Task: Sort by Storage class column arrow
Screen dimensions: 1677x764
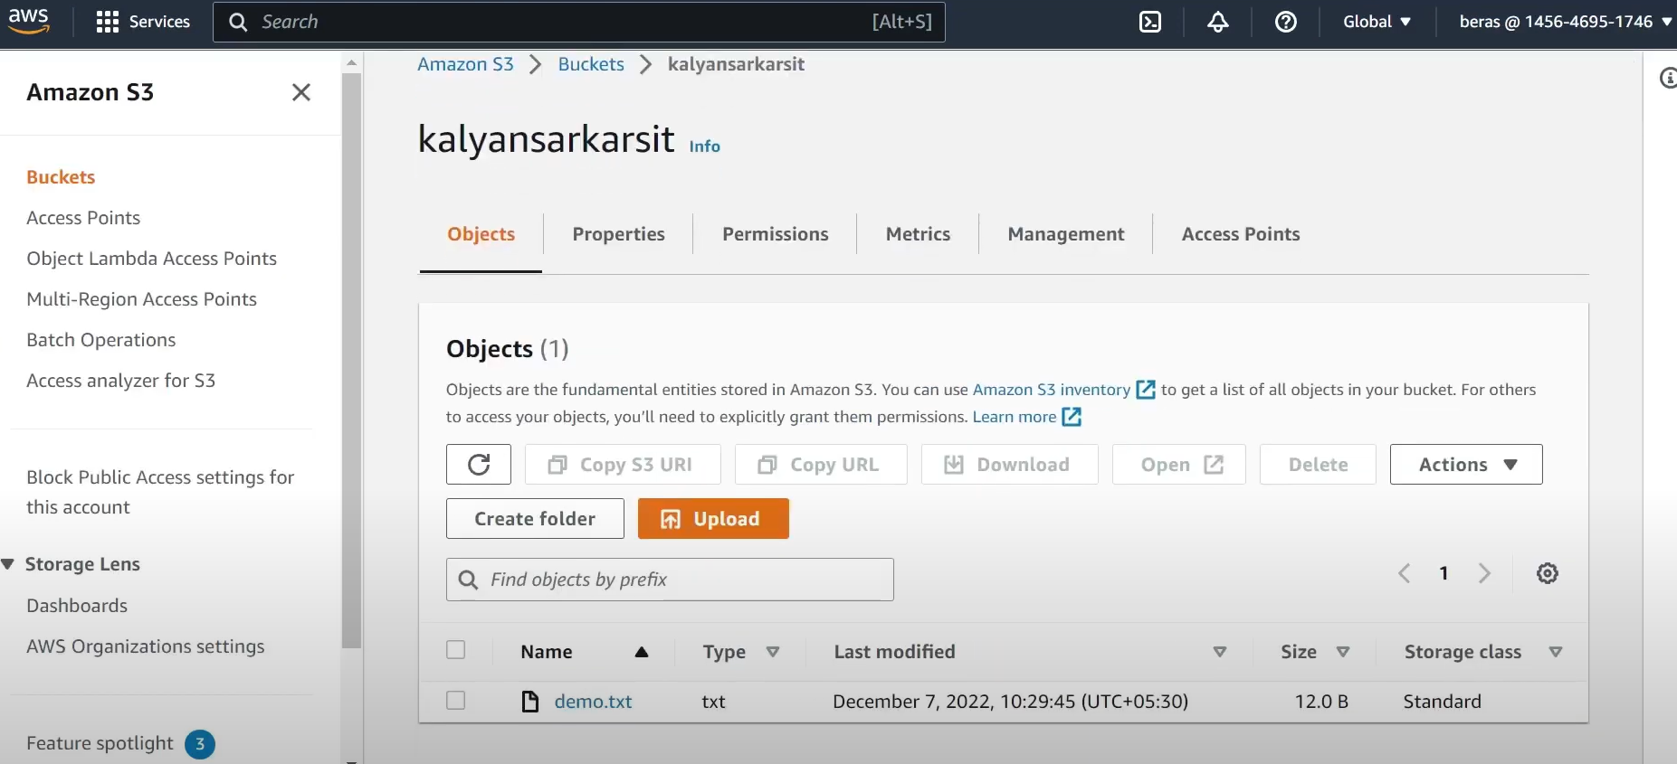Action: pos(1556,652)
